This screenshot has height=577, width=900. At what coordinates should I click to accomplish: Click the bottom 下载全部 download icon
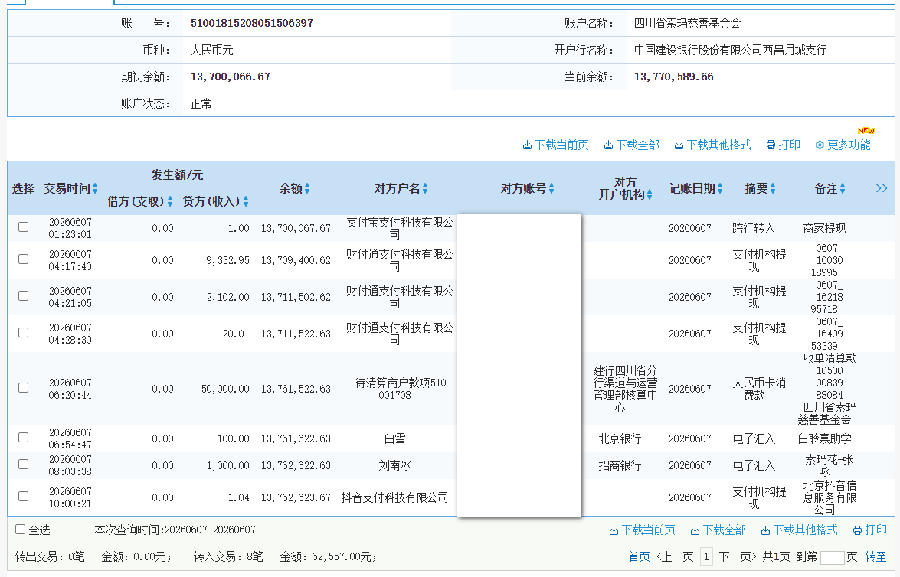(x=695, y=530)
